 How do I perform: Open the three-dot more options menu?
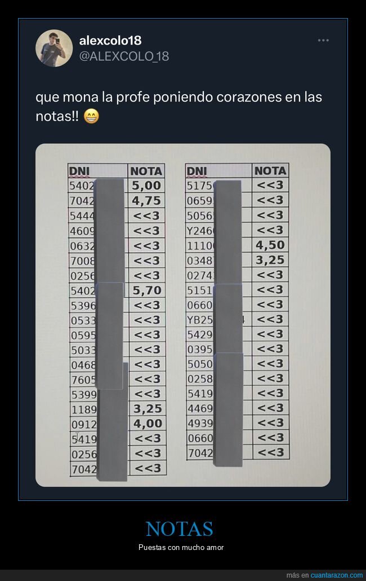[323, 41]
